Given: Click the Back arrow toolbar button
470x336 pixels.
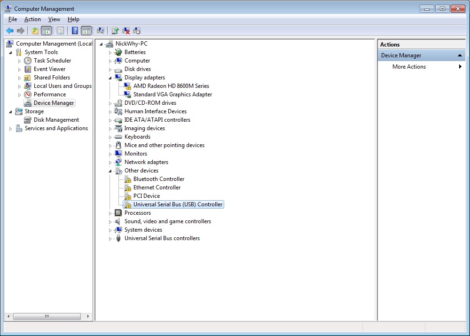Looking at the screenshot, I should click(x=10, y=31).
